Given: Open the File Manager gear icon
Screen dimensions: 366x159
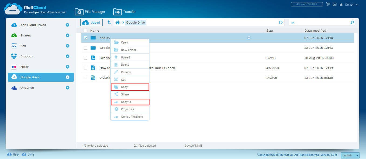Looking at the screenshot, I should point(79,12).
